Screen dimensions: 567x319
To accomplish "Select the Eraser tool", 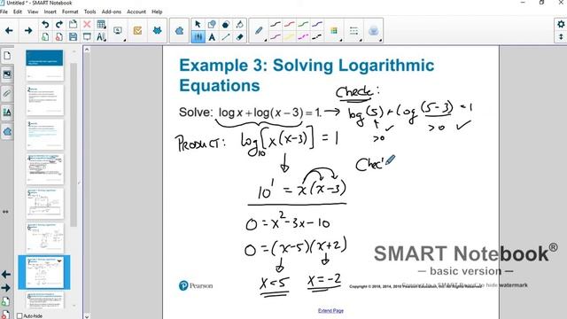I will (x=239, y=36).
